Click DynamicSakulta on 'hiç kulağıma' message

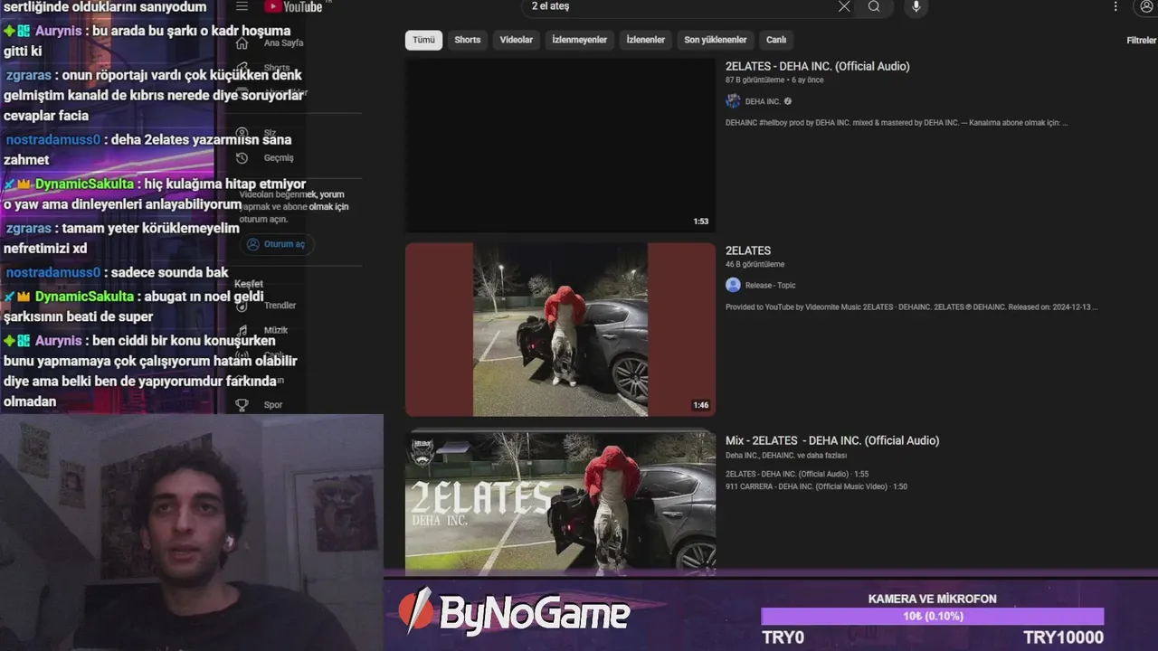point(84,184)
